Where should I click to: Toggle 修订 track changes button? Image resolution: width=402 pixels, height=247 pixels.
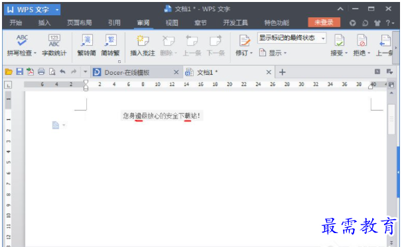(x=244, y=45)
